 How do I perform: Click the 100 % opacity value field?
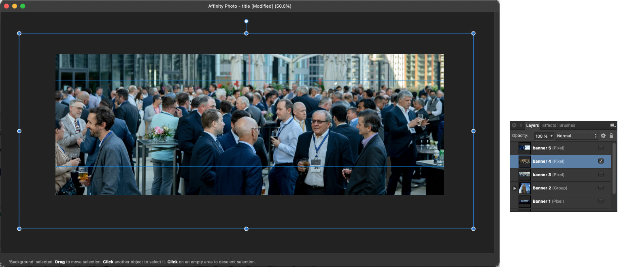click(x=541, y=136)
